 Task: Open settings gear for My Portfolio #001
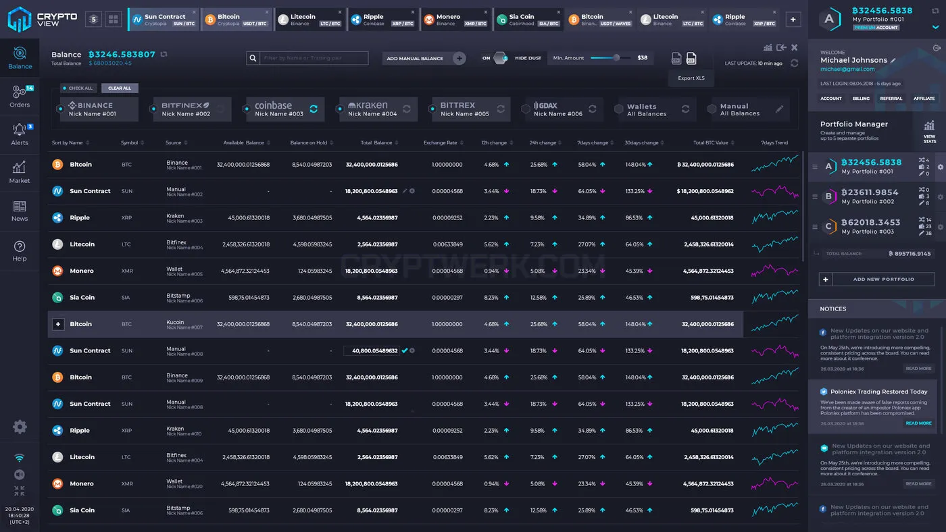pyautogui.click(x=941, y=167)
